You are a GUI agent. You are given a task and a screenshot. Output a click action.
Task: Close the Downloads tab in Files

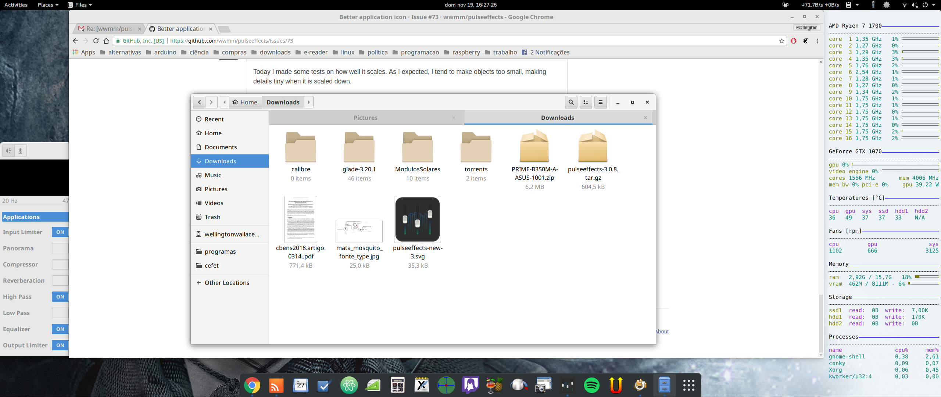(x=645, y=118)
